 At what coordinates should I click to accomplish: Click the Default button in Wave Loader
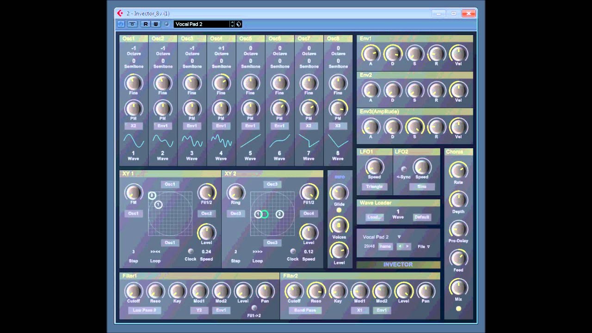[x=422, y=217]
